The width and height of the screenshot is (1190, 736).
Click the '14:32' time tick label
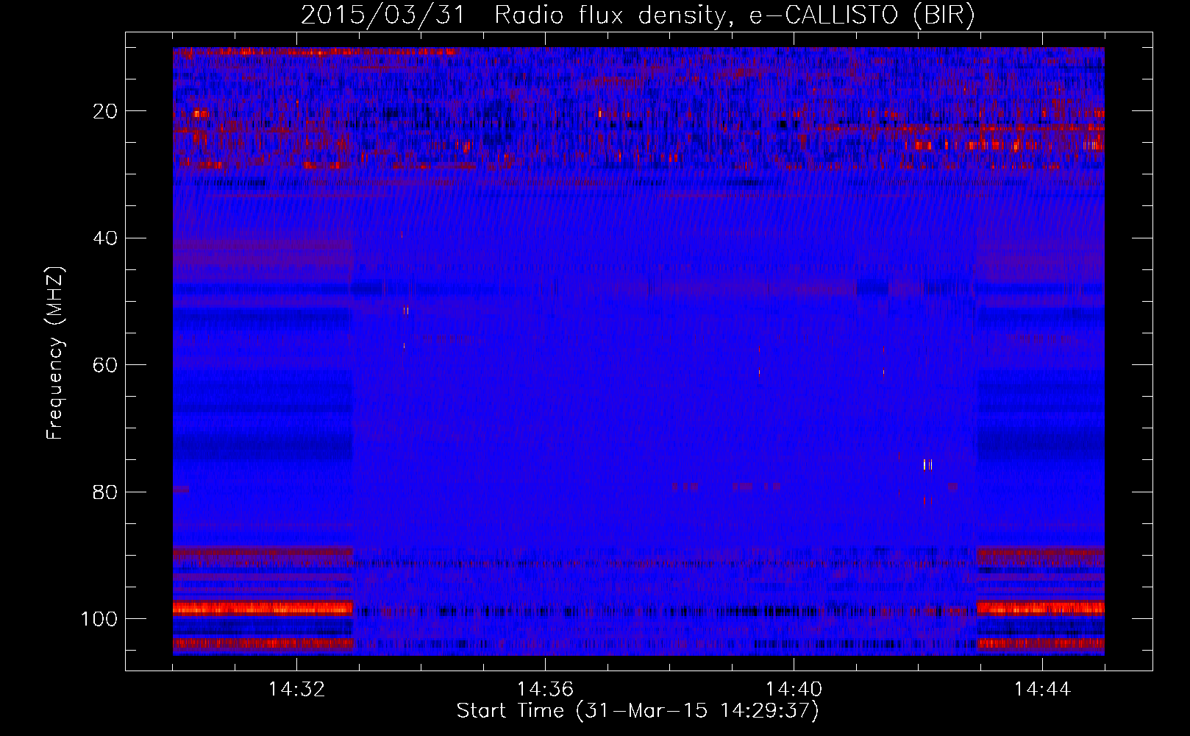click(296, 690)
